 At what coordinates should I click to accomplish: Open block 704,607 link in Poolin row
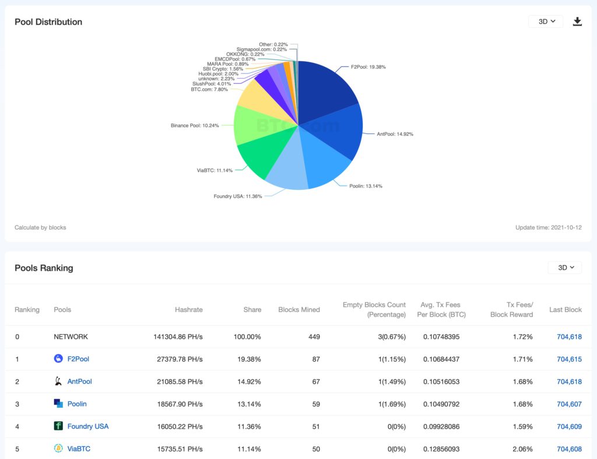click(569, 404)
